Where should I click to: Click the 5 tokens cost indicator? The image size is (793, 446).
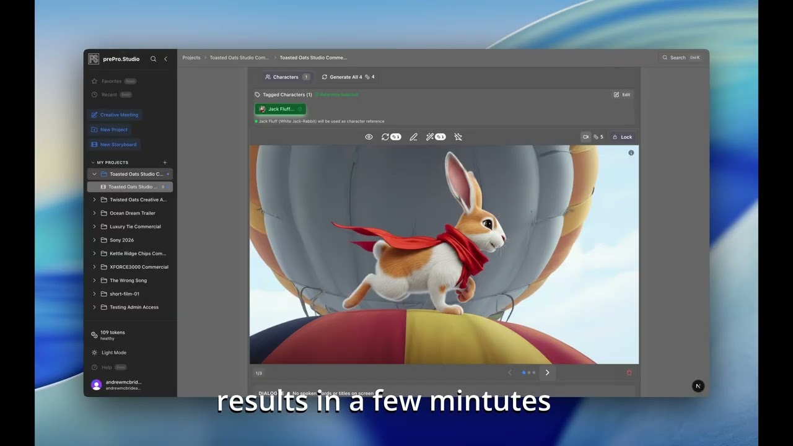click(598, 137)
